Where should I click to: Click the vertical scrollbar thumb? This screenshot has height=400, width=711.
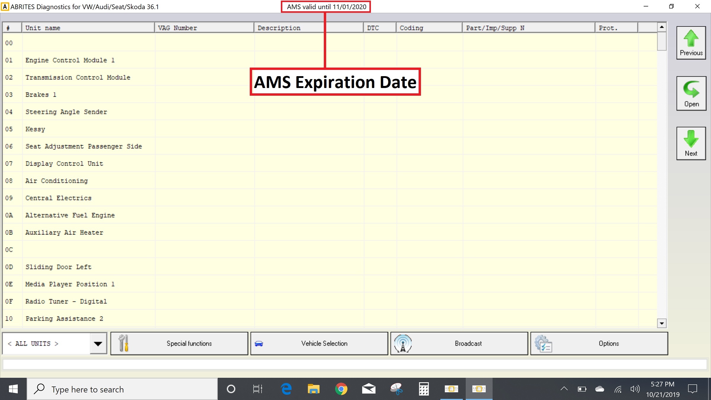662,41
